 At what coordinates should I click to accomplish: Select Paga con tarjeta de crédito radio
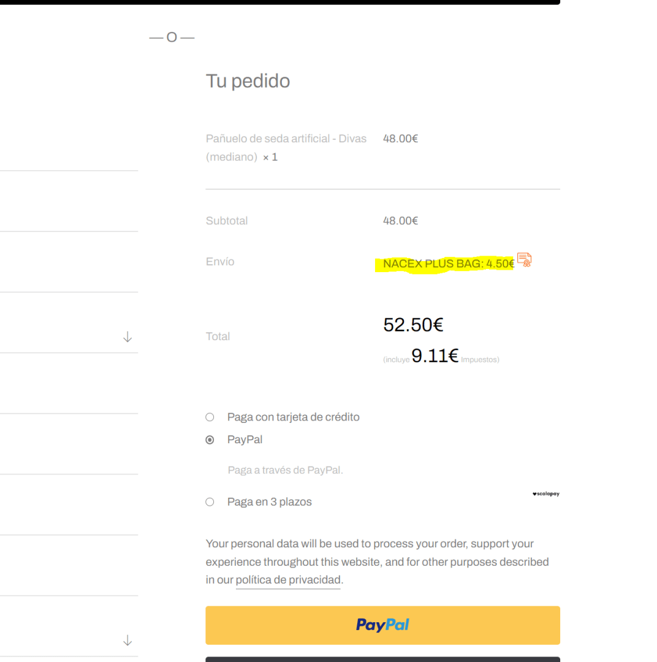(x=210, y=417)
